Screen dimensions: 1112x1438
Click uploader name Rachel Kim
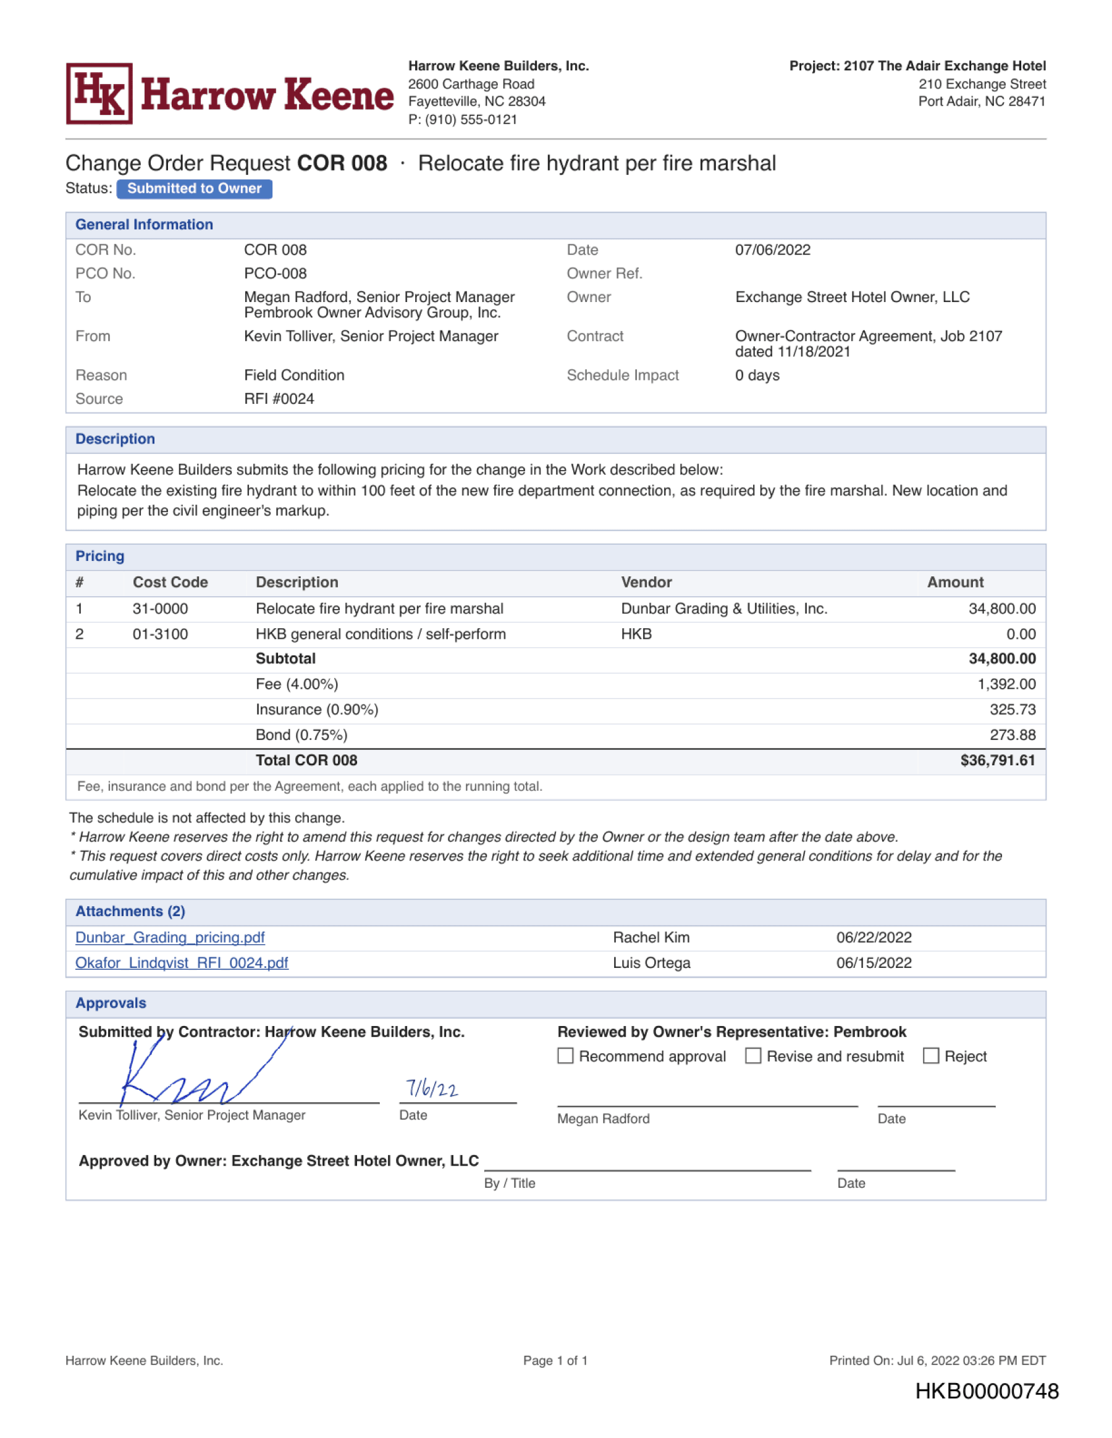651,938
